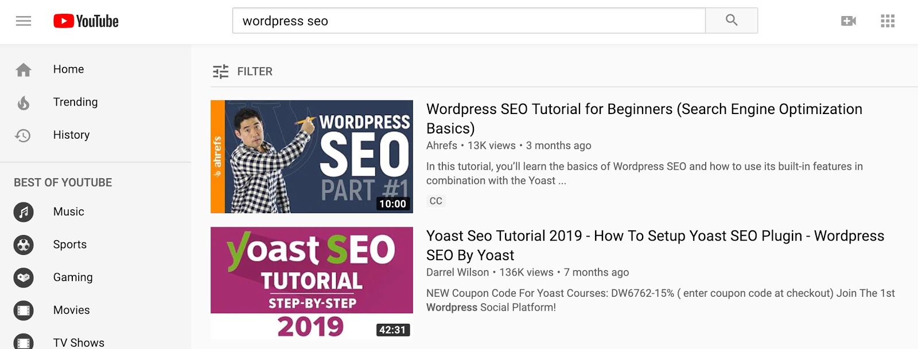Viewport: 918px width, 349px height.
Task: Select TV Shows in the sidebar
Action: click(x=79, y=342)
